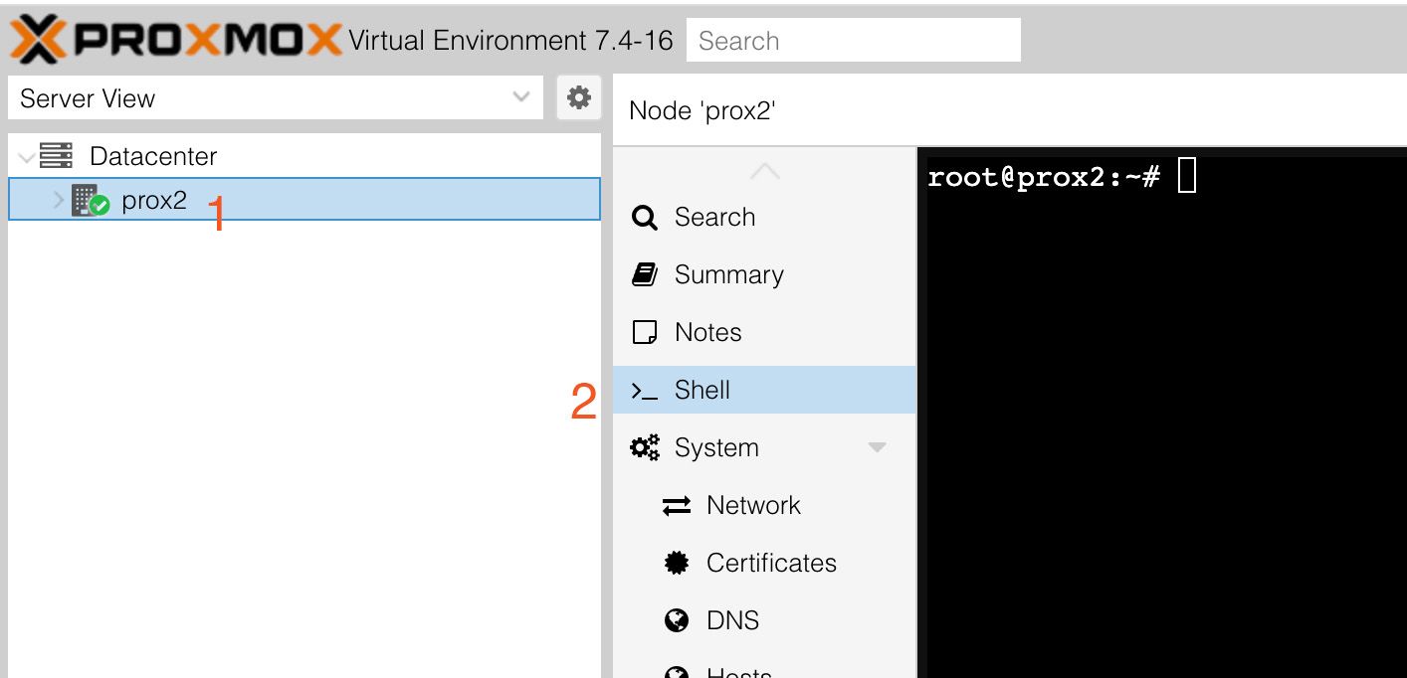
Task: Collapse the Datacenter tree node
Action: coord(27,156)
